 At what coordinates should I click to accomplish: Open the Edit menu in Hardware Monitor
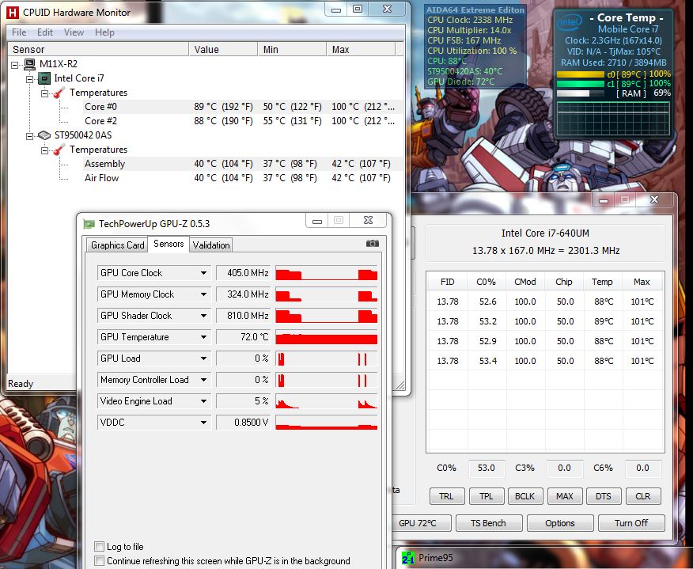tap(44, 32)
